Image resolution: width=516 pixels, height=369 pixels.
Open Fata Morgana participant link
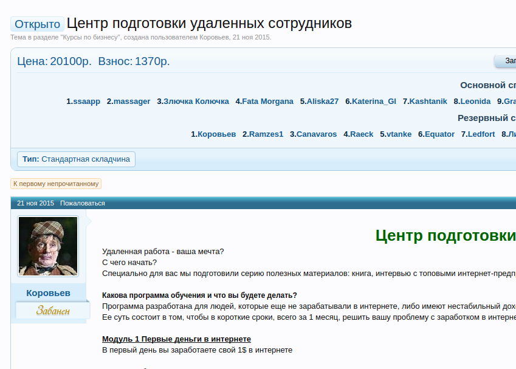267,102
